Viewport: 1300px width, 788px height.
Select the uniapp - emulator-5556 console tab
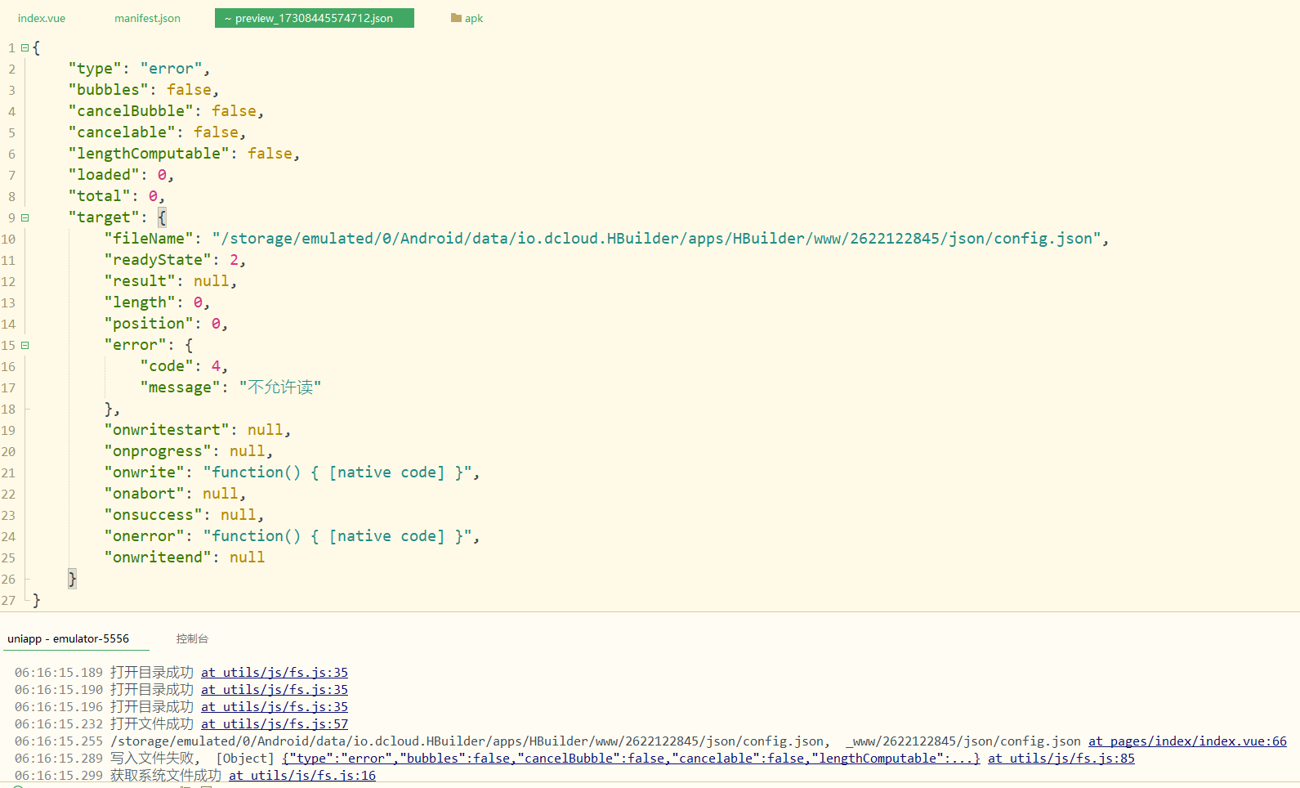pyautogui.click(x=69, y=638)
